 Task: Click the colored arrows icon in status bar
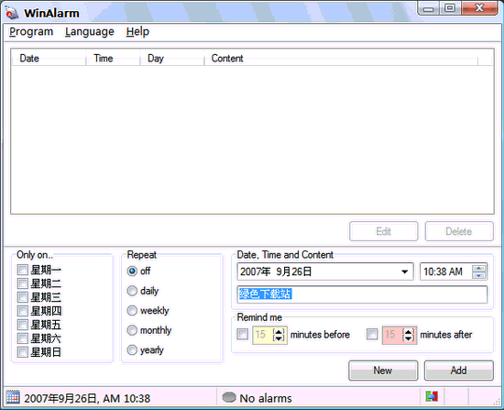coord(432,396)
